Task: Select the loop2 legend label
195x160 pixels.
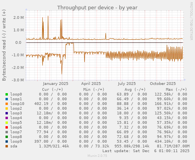Action: pyautogui.click(x=16, y=109)
